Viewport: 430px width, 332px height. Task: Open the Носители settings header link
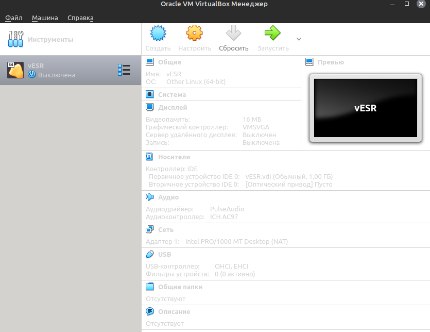pyautogui.click(x=174, y=157)
